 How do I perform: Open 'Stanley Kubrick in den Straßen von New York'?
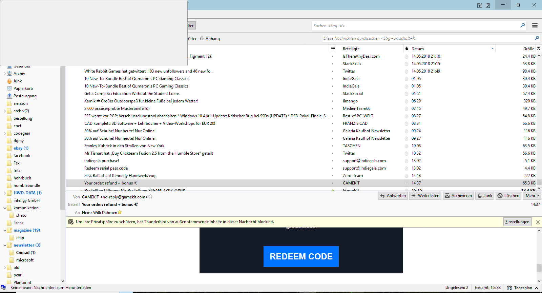pyautogui.click(x=124, y=146)
